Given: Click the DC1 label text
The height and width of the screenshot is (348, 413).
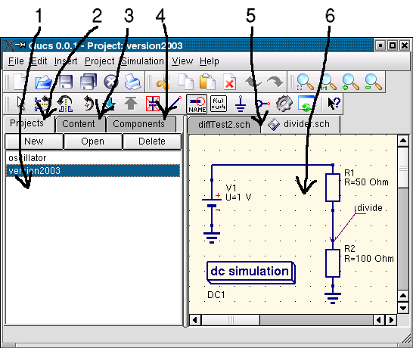Looking at the screenshot, I should [216, 295].
